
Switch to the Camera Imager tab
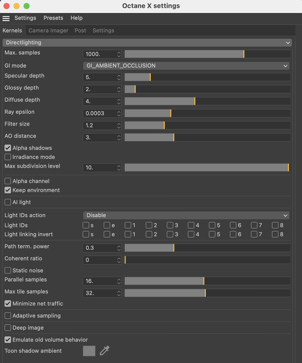click(48, 30)
